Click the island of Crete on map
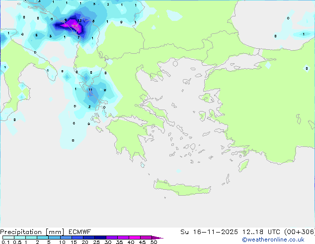Image resolution: width=315 pixels, height=244 pixels. (182, 188)
